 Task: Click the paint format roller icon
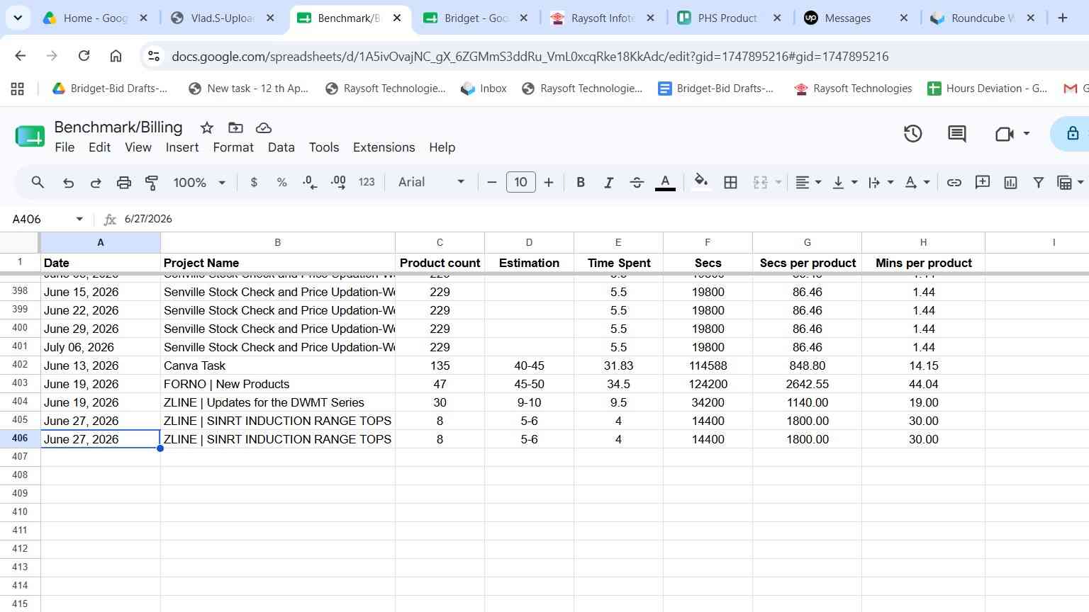[151, 182]
